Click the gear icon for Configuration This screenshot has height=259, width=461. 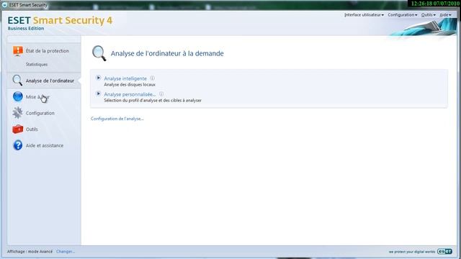(17, 113)
